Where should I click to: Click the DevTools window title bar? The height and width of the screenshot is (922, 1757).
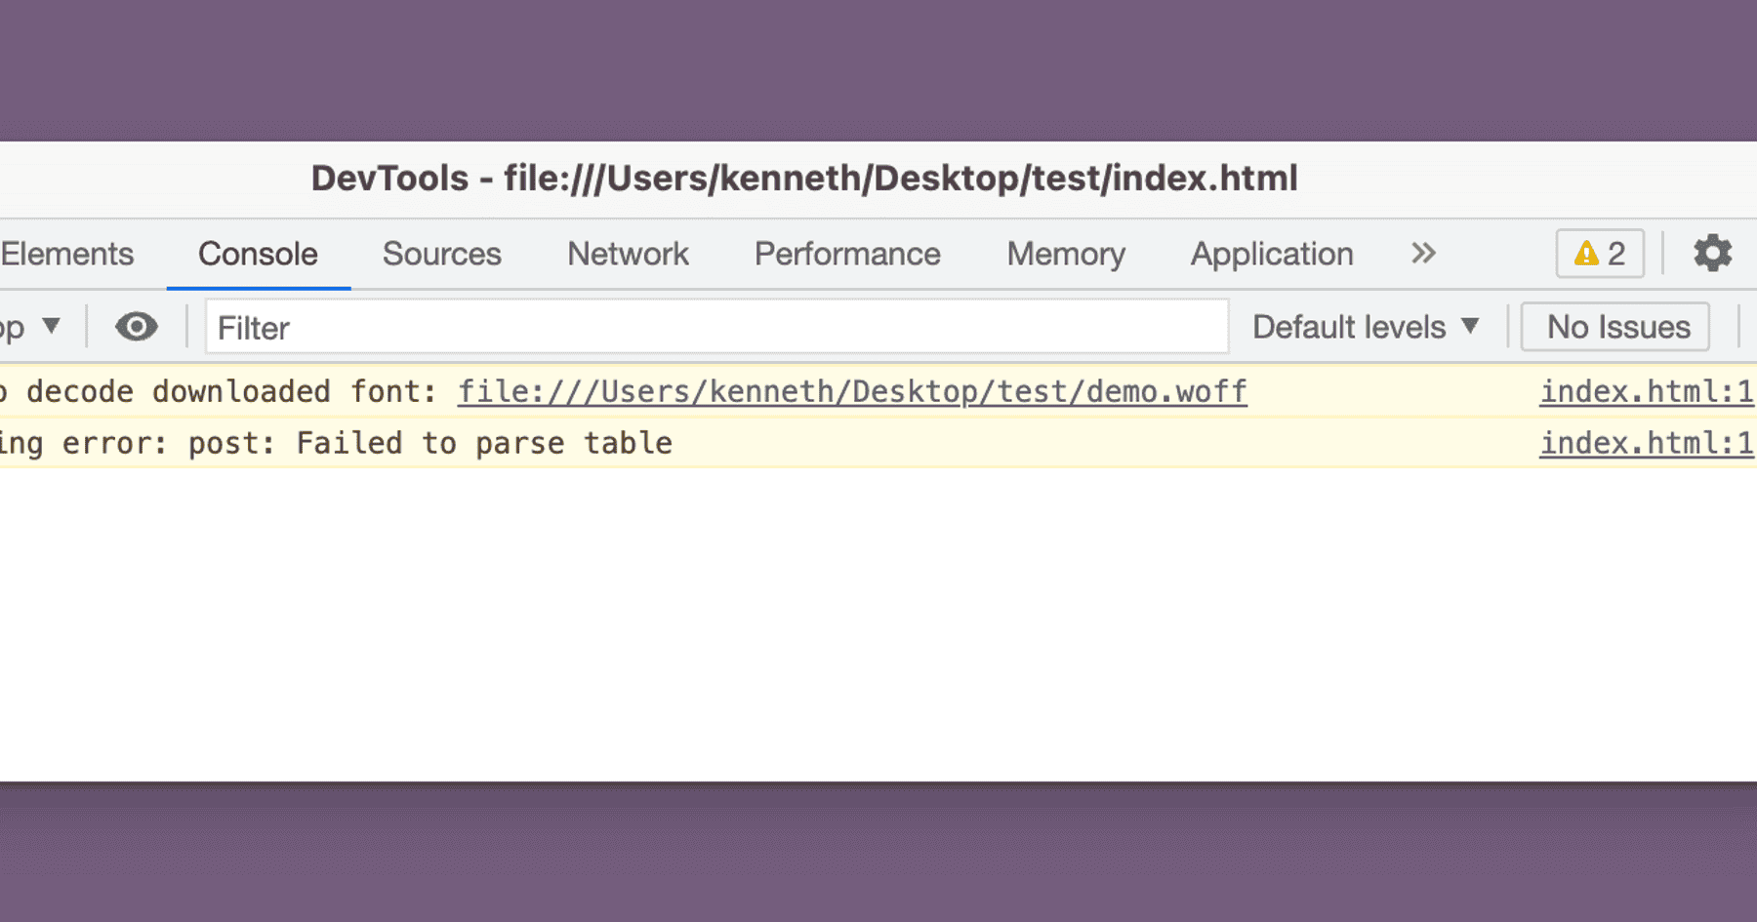point(804,179)
